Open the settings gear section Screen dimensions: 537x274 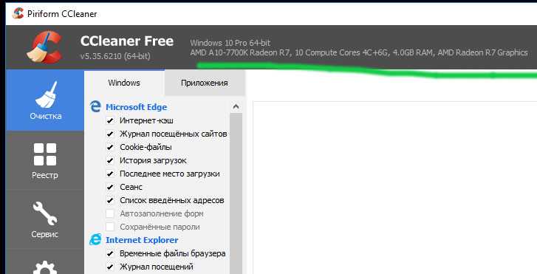click(x=45, y=267)
